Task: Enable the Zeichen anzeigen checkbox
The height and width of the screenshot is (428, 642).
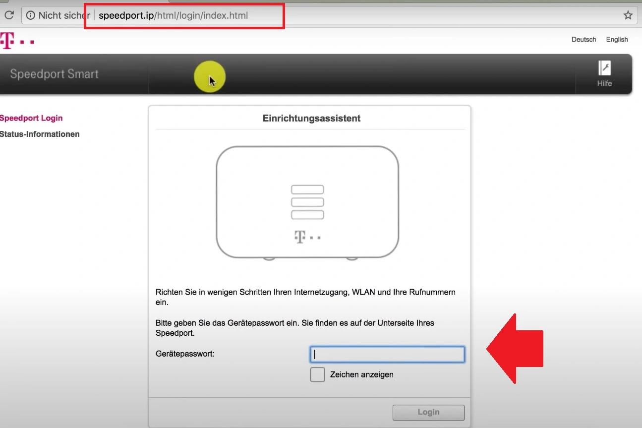Action: pos(317,374)
